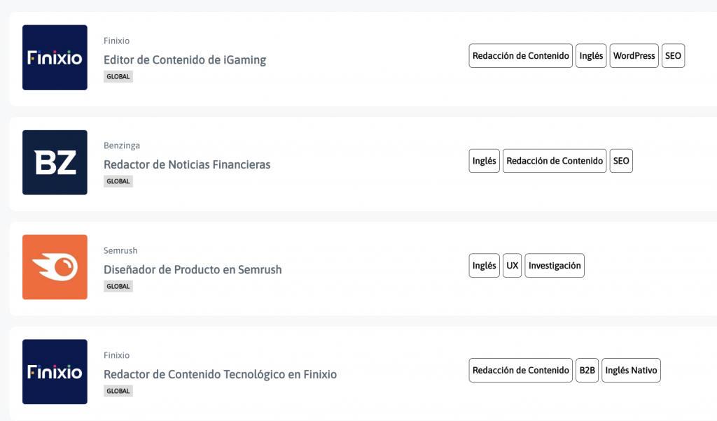Click the UX skill tag

(x=512, y=265)
